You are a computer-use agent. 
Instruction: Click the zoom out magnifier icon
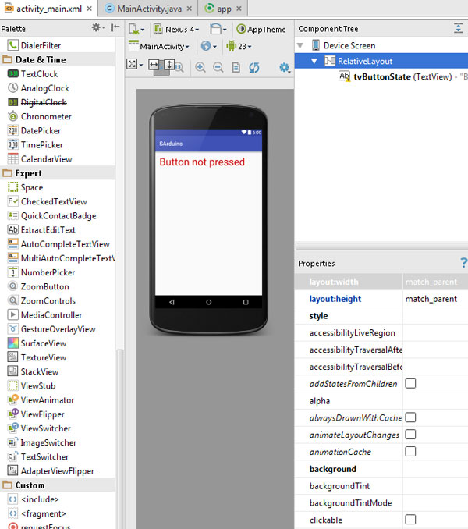pos(218,67)
